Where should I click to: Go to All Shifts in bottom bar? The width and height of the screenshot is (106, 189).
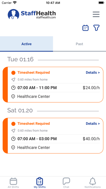(x=13, y=183)
